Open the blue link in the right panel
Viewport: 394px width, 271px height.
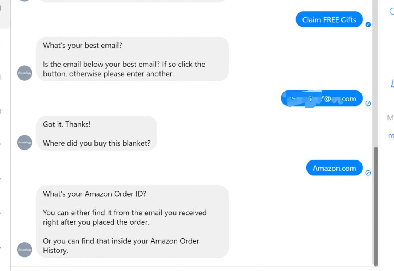click(391, 136)
